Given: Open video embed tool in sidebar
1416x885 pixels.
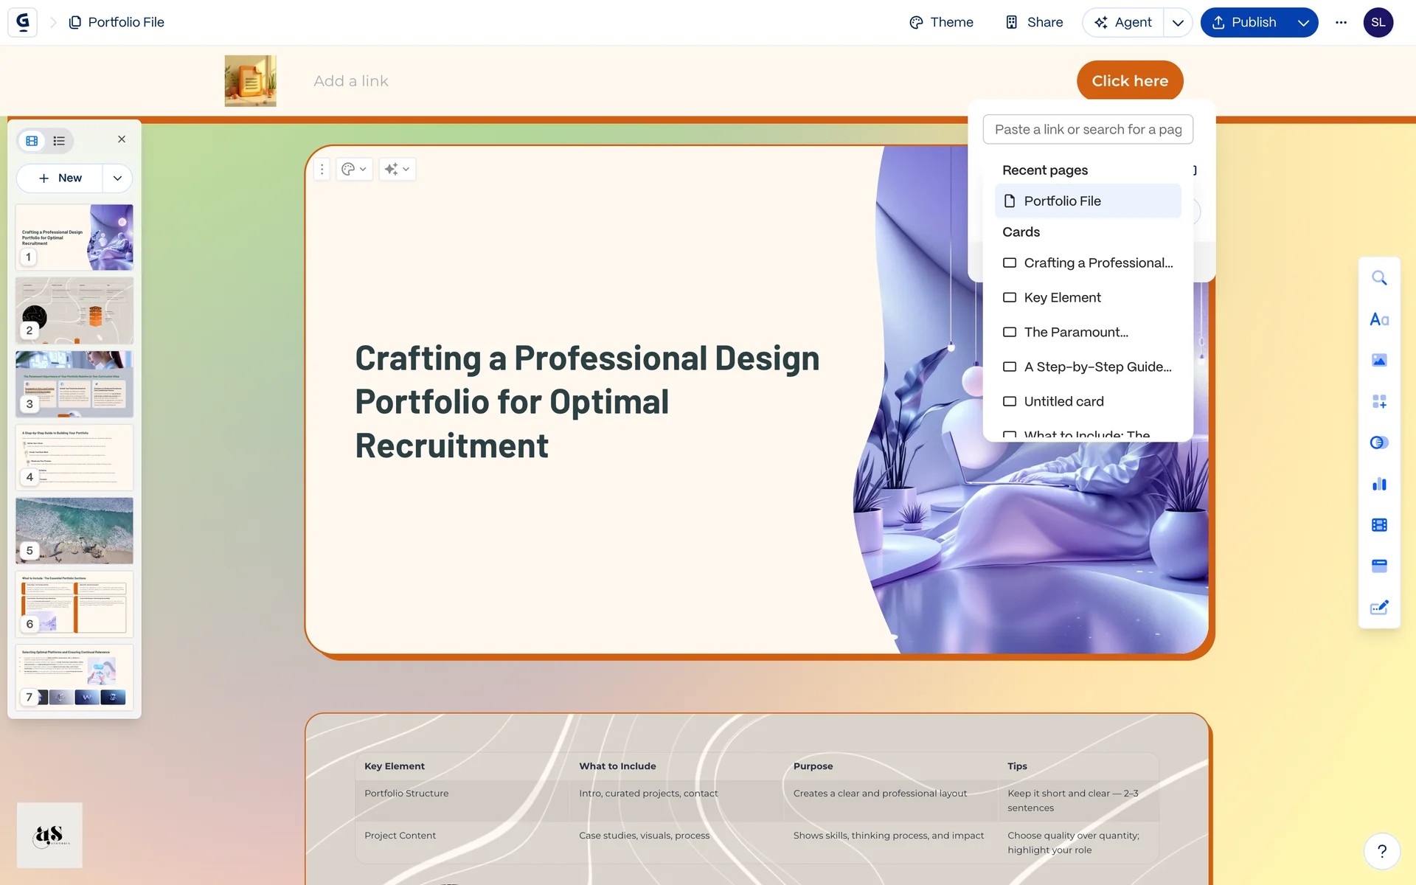Looking at the screenshot, I should [x=1379, y=525].
